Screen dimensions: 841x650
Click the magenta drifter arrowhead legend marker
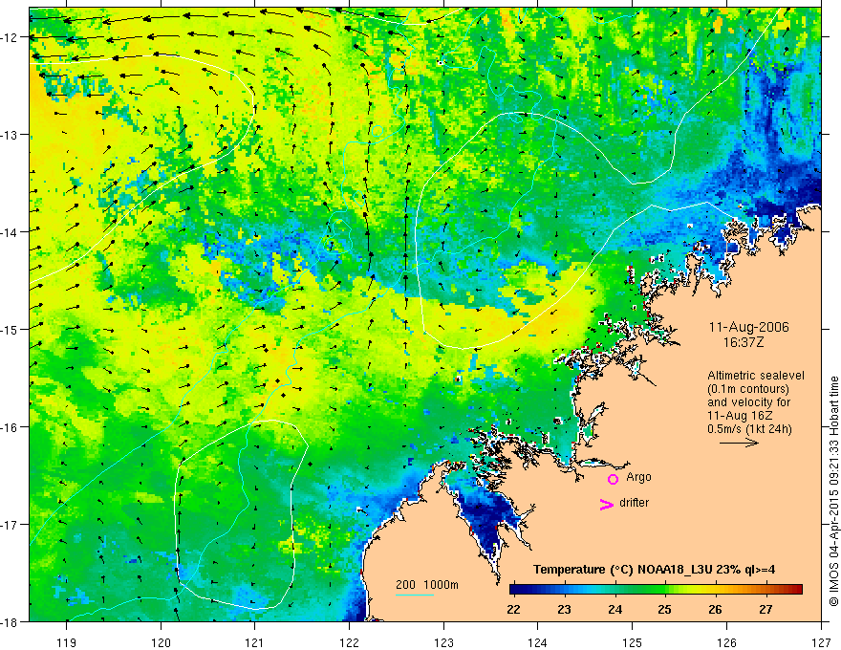click(606, 505)
